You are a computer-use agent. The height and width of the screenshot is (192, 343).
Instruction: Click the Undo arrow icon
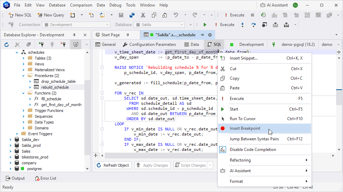(x=176, y=15)
